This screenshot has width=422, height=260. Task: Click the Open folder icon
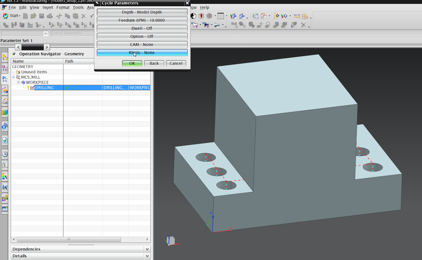click(x=33, y=16)
